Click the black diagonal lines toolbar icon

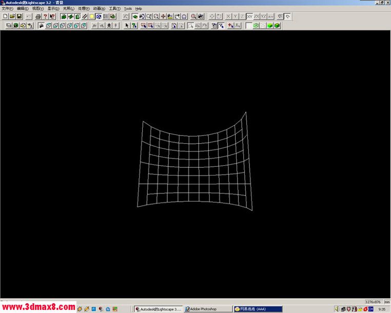click(85, 16)
